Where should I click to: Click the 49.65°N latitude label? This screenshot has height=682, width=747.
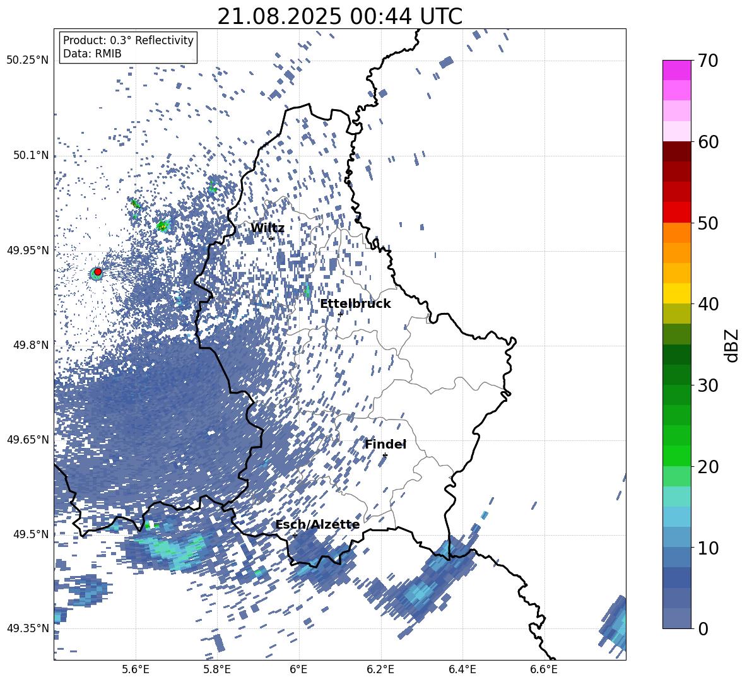pos(28,439)
